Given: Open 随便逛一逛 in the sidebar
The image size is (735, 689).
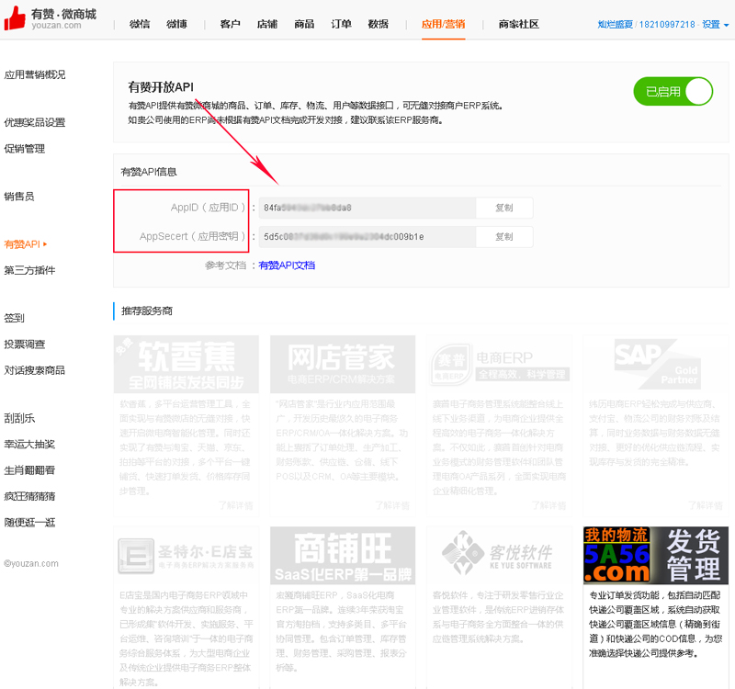Looking at the screenshot, I should 29,522.
